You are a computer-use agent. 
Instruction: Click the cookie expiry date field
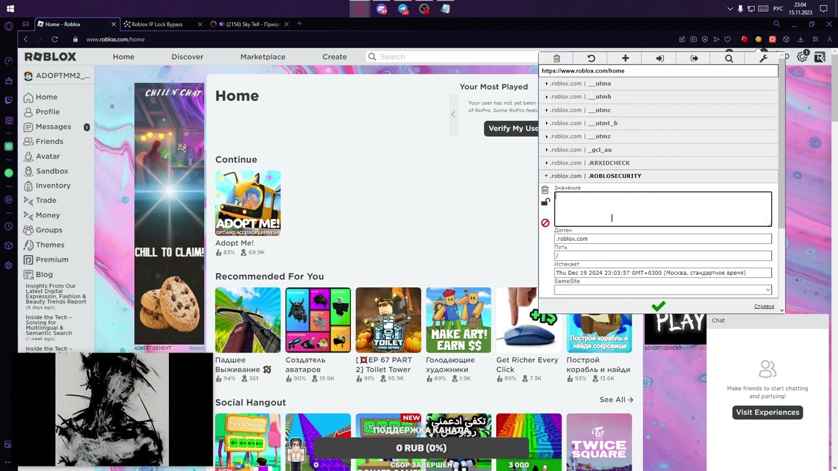pos(663,273)
